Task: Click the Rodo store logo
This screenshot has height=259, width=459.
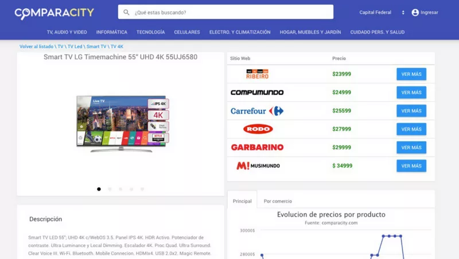Action: pos(258,129)
